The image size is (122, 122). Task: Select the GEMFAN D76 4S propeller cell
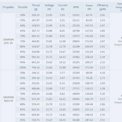pyautogui.click(x=9, y=41)
